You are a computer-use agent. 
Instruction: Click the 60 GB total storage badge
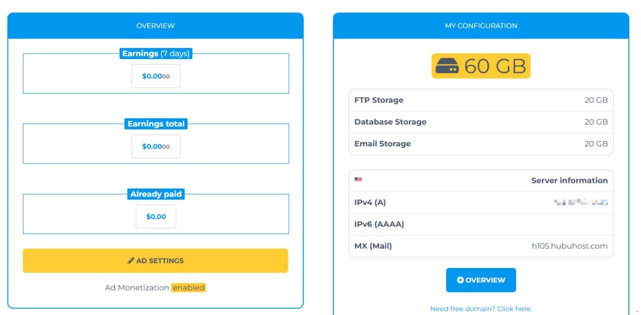point(481,66)
